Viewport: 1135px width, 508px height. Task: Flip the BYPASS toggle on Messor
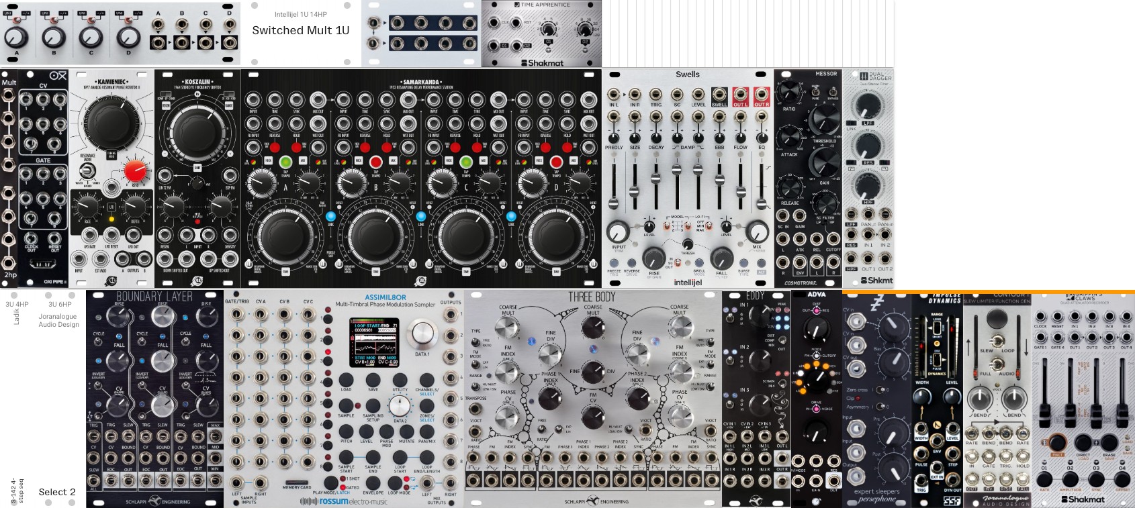point(833,92)
